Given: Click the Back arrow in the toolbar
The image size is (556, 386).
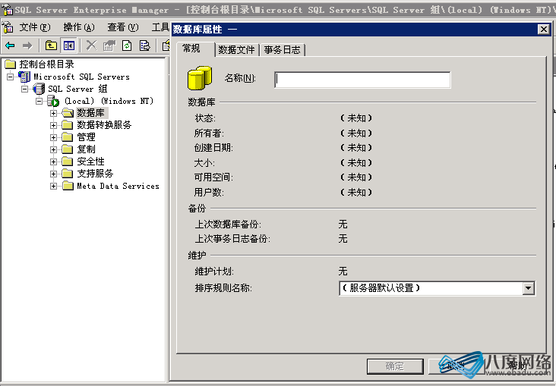Looking at the screenshot, I should [x=11, y=46].
